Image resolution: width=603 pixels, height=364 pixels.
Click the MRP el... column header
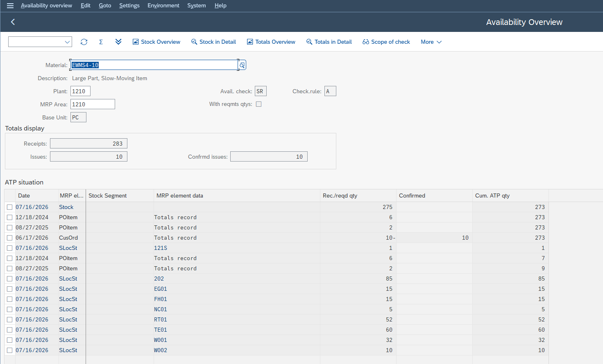(x=72, y=195)
